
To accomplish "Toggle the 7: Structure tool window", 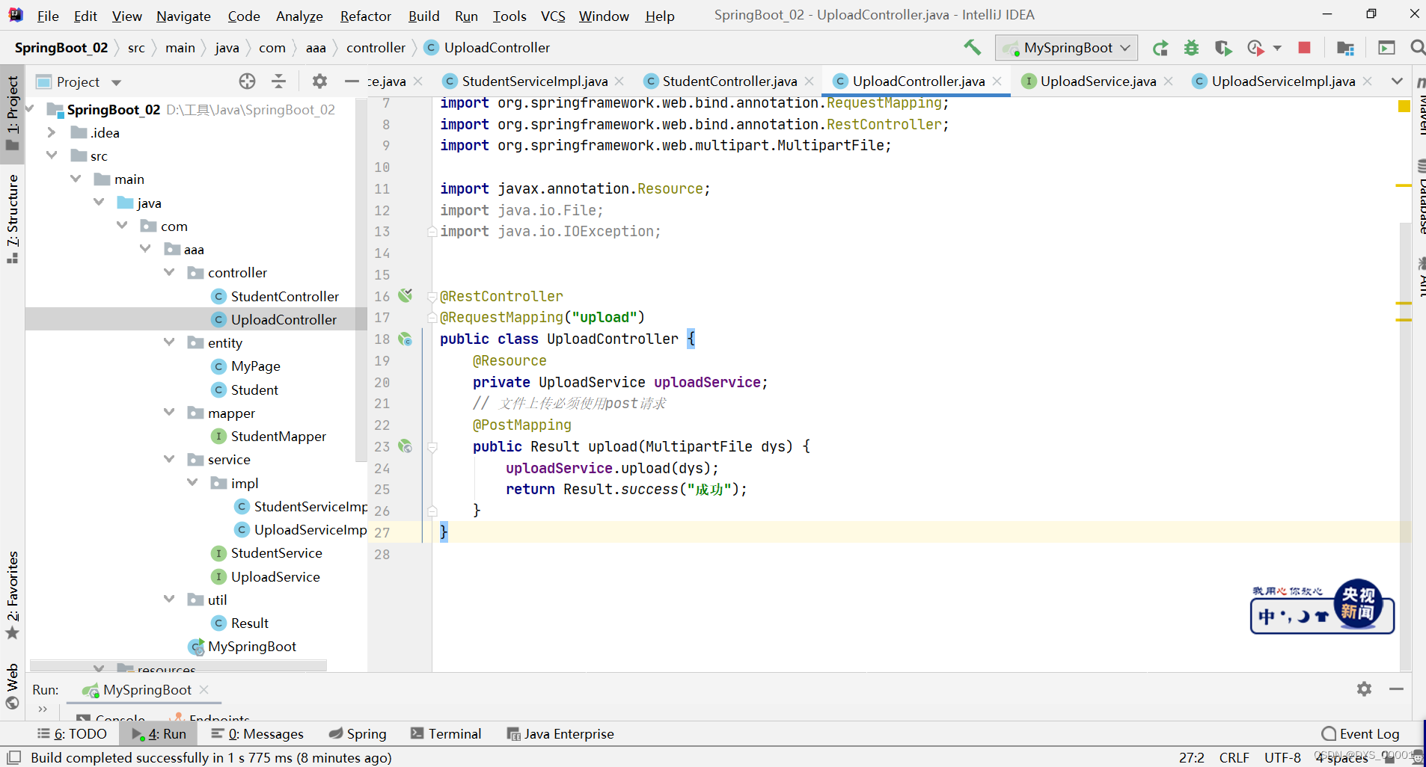I will click(x=13, y=218).
